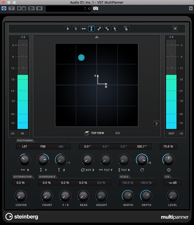Screen dimensions: 194x225
Task: Click the camera snapshot icon
Action: coord(96,9)
